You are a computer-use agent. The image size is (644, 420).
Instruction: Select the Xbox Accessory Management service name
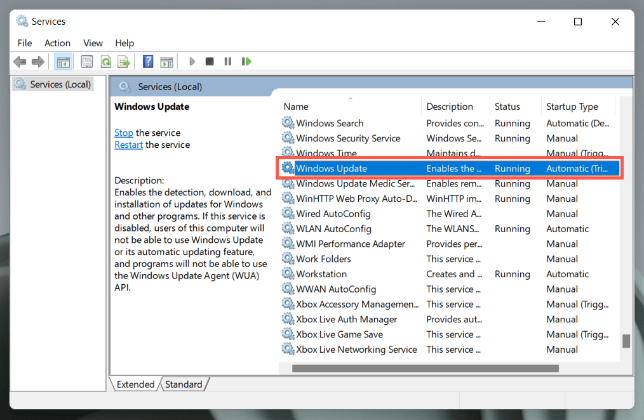(358, 305)
